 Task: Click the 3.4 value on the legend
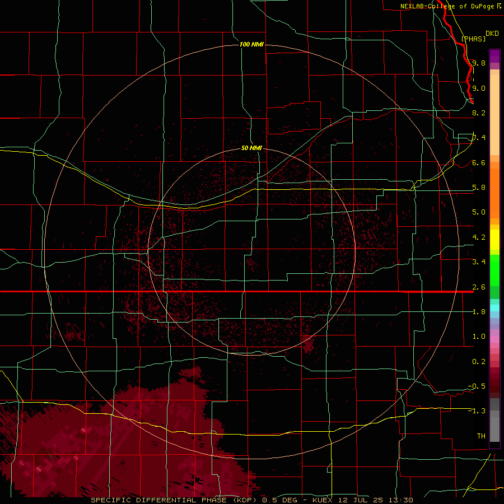(x=479, y=262)
